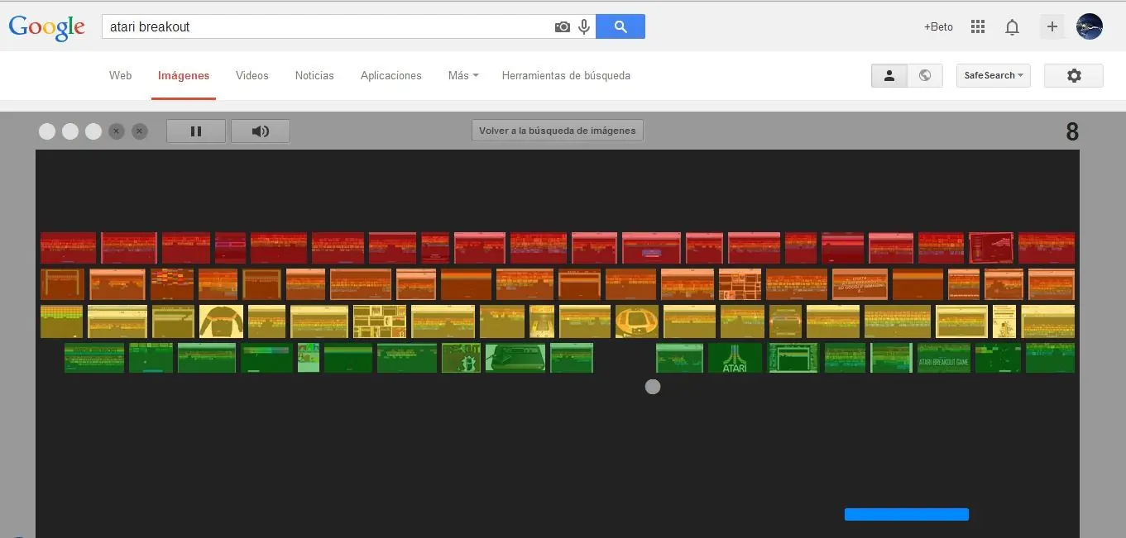Open search by image camera icon

563,26
